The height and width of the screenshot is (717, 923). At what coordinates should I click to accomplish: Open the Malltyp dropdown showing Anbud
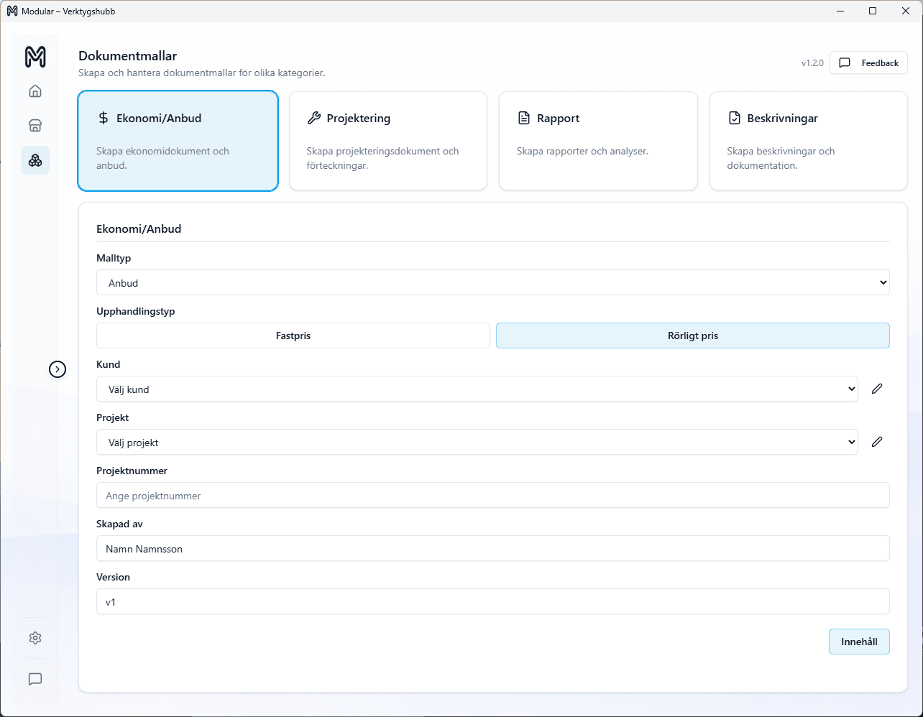pyautogui.click(x=492, y=283)
